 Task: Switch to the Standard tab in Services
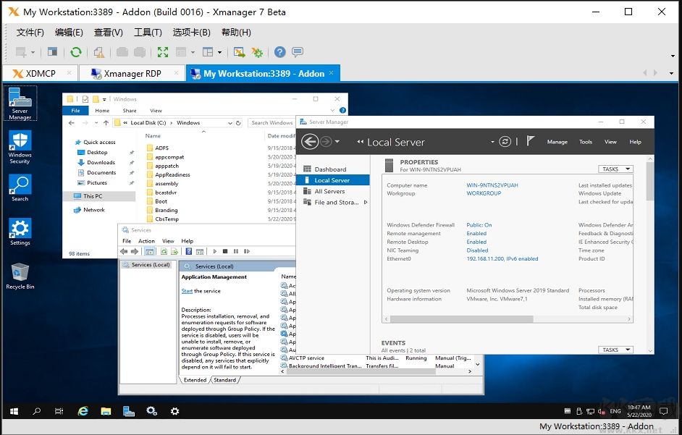(224, 379)
